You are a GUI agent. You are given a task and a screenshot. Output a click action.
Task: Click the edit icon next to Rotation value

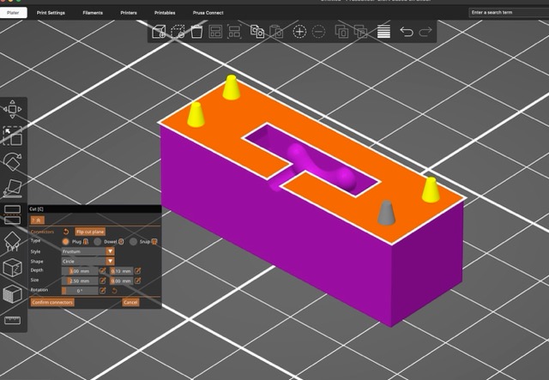(103, 290)
